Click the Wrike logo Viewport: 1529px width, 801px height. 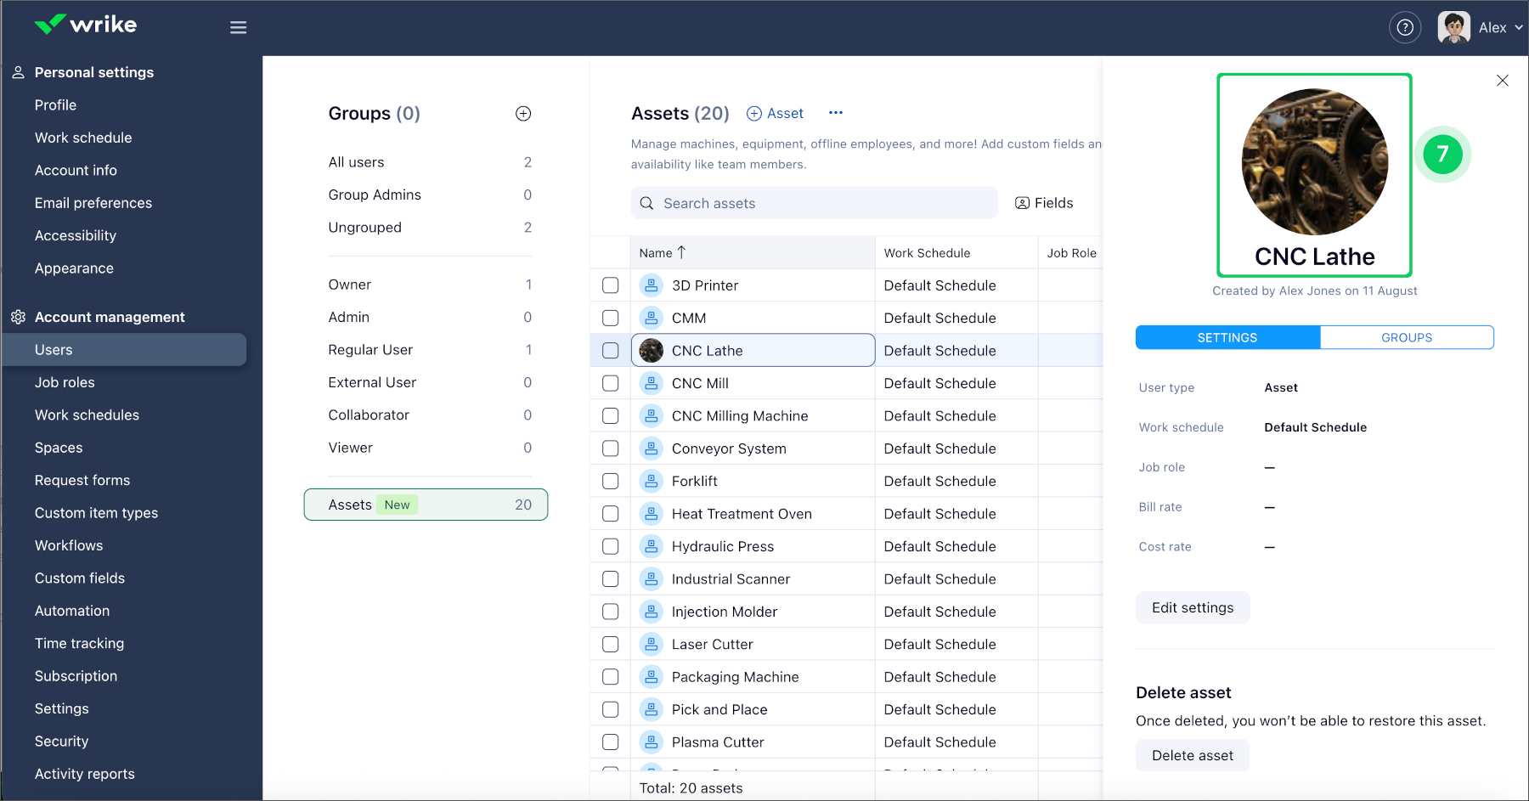86,25
